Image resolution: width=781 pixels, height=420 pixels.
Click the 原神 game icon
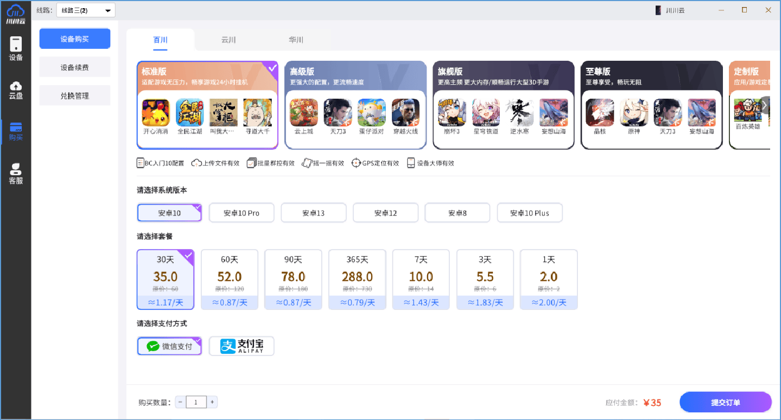(633, 112)
